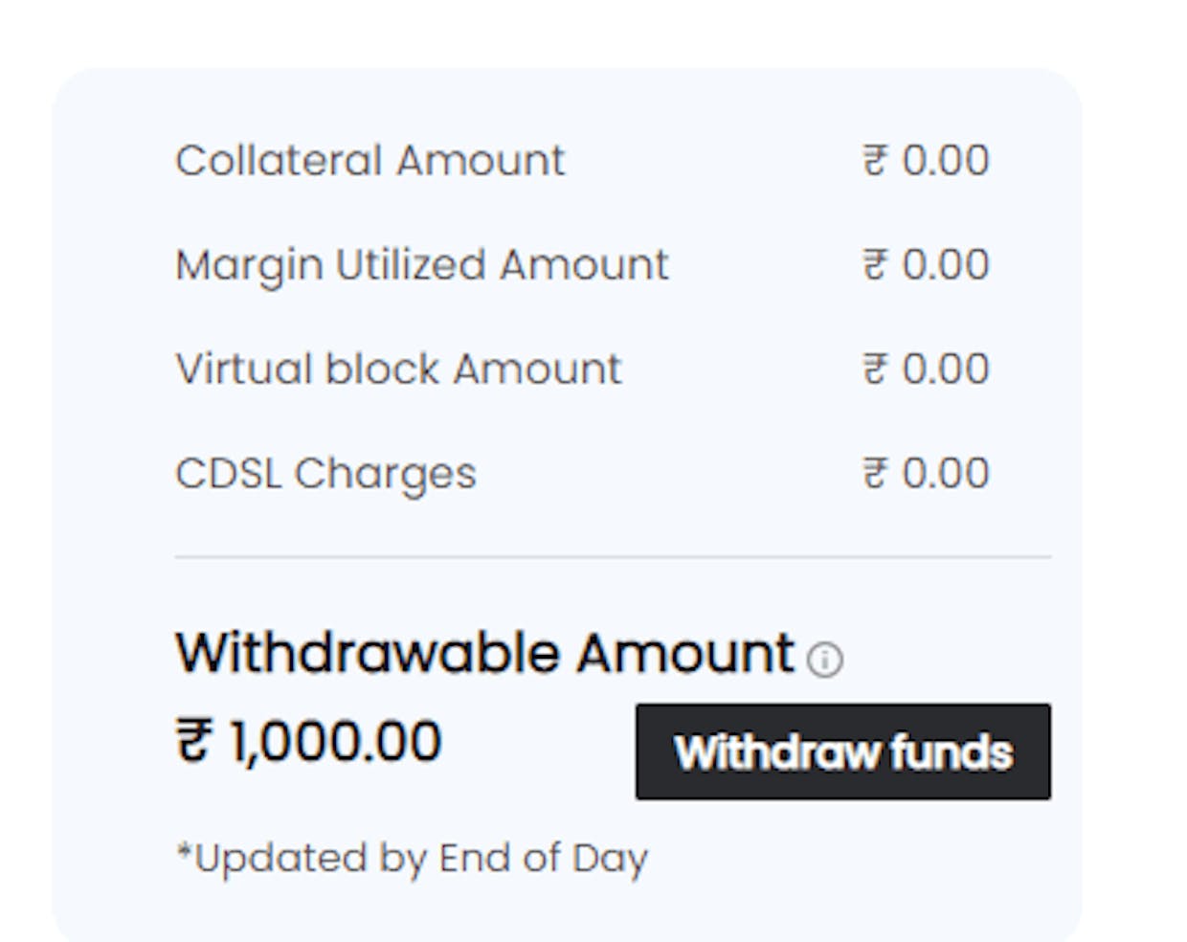Select the ₹ 1,000.00 withdrawable balance
Screen dimensions: 1187x942
308,742
